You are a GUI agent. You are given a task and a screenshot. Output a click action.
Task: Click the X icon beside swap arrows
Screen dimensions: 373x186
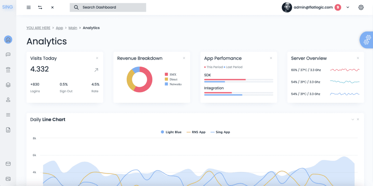click(x=52, y=7)
